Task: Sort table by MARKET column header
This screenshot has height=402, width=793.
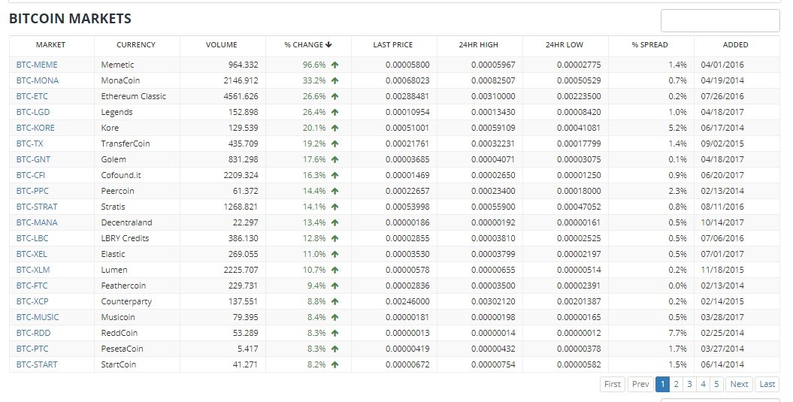Action: coord(50,44)
